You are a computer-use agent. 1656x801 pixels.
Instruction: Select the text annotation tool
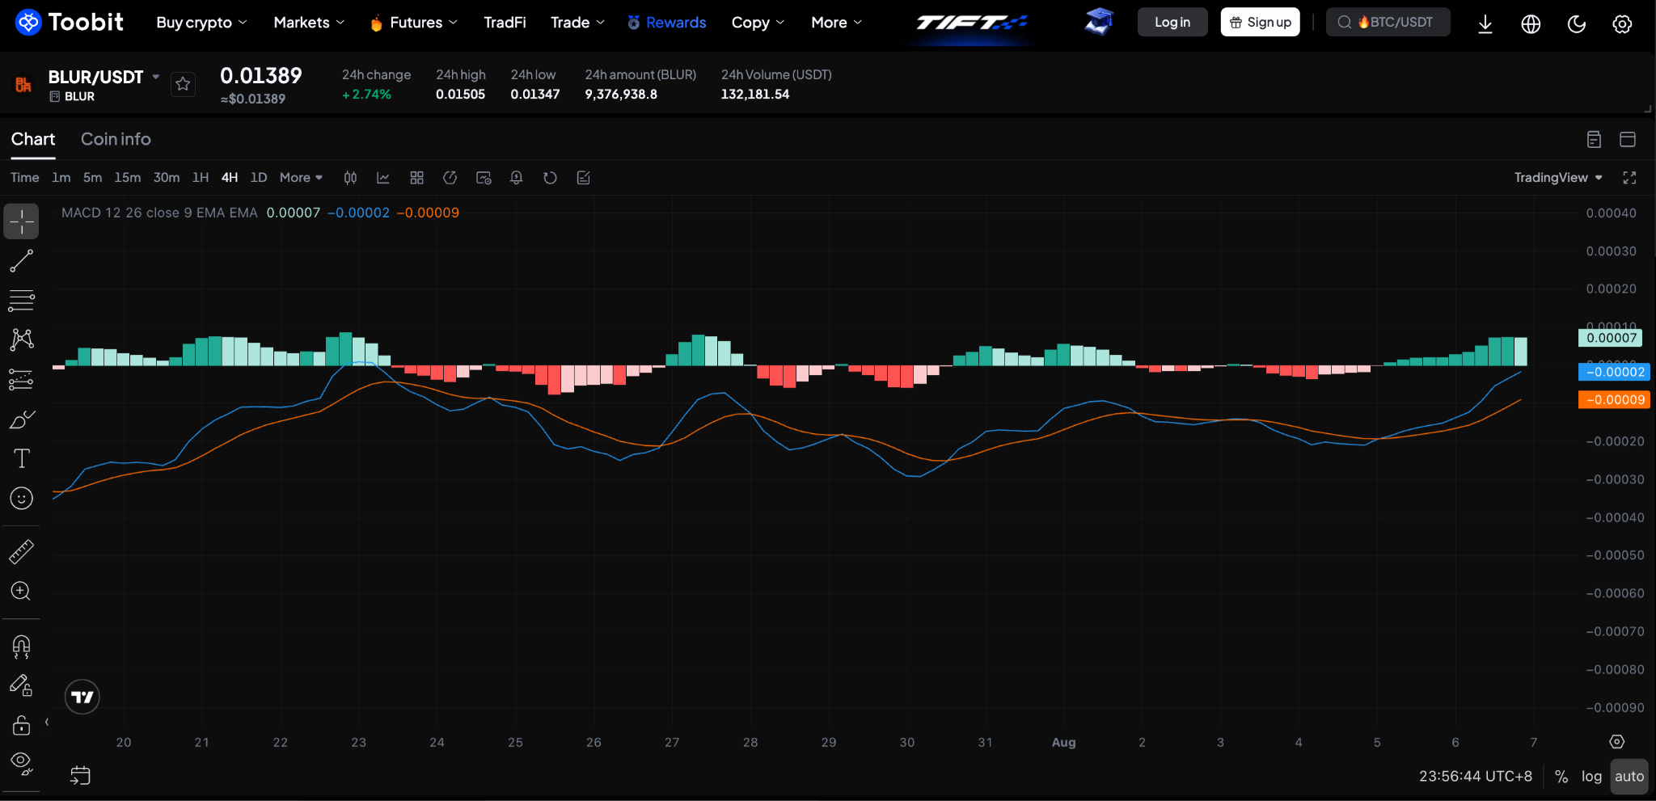(21, 458)
